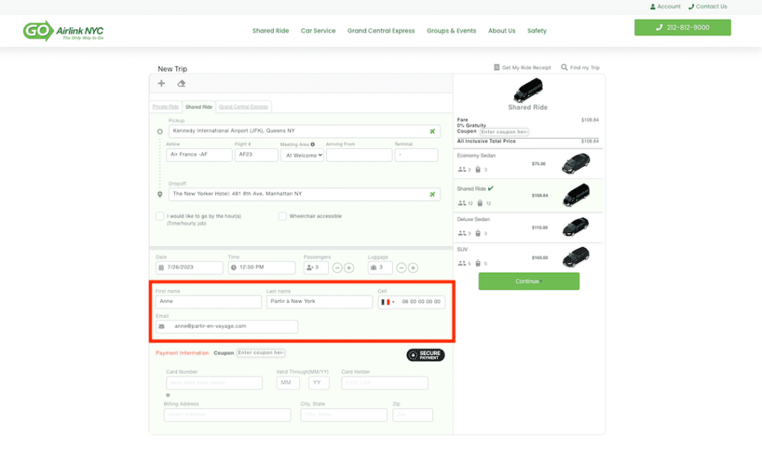Increase passengers with the plus button
The height and width of the screenshot is (467, 762).
(349, 267)
